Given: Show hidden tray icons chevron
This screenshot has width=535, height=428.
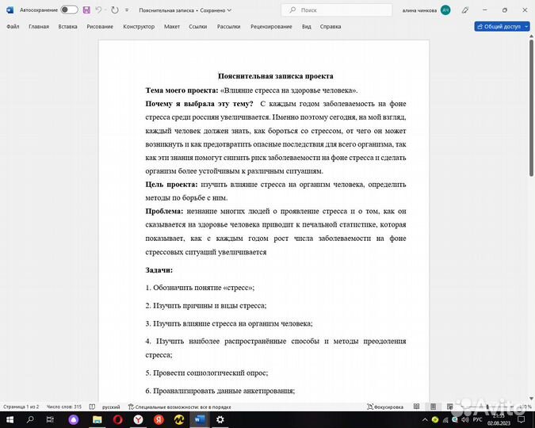Looking at the screenshot, I should click(x=425, y=420).
